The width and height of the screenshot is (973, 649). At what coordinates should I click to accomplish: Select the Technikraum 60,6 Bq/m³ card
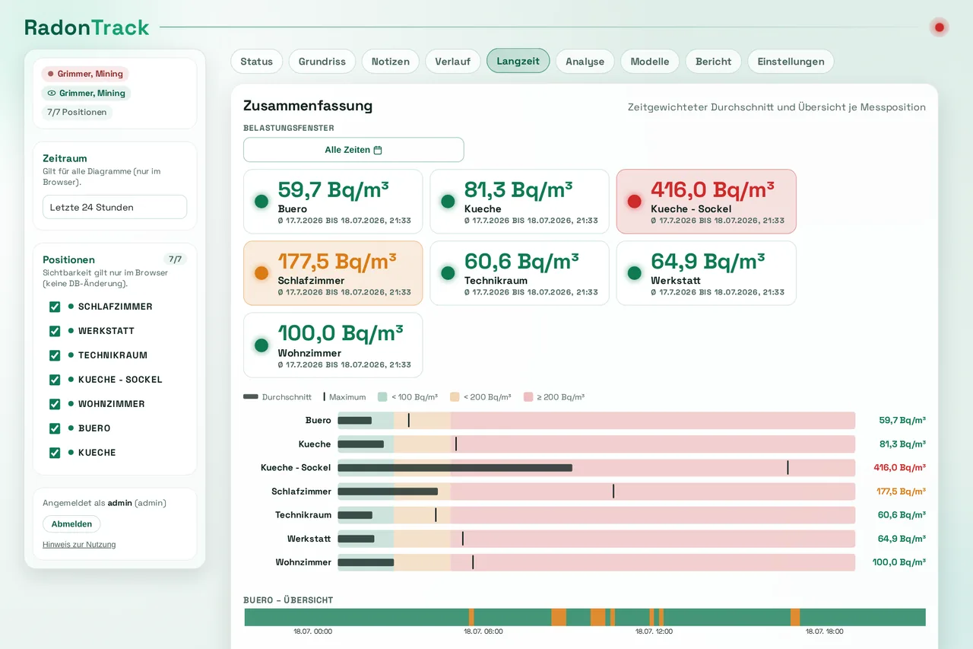pyautogui.click(x=519, y=273)
